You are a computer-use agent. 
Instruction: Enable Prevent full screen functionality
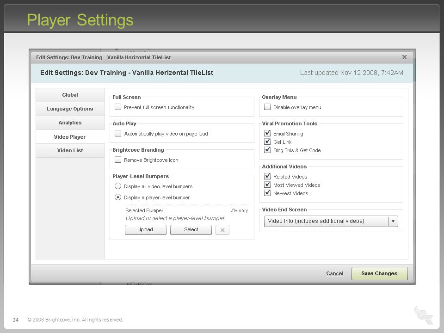pos(118,107)
